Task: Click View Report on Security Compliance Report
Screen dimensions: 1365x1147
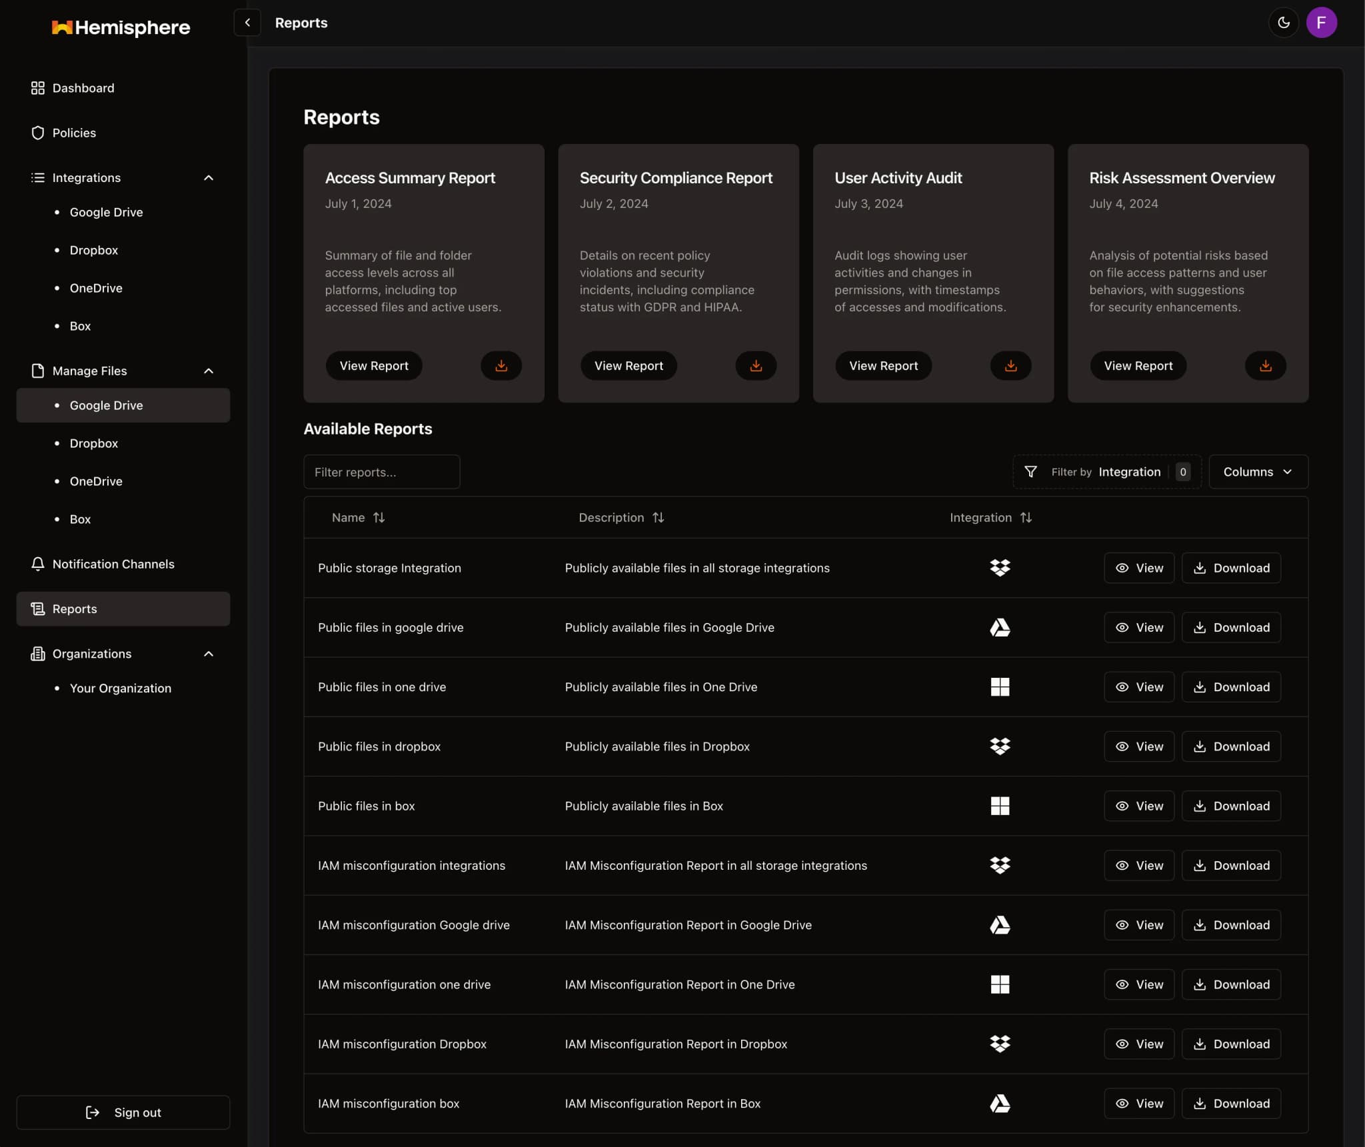Action: pos(629,366)
